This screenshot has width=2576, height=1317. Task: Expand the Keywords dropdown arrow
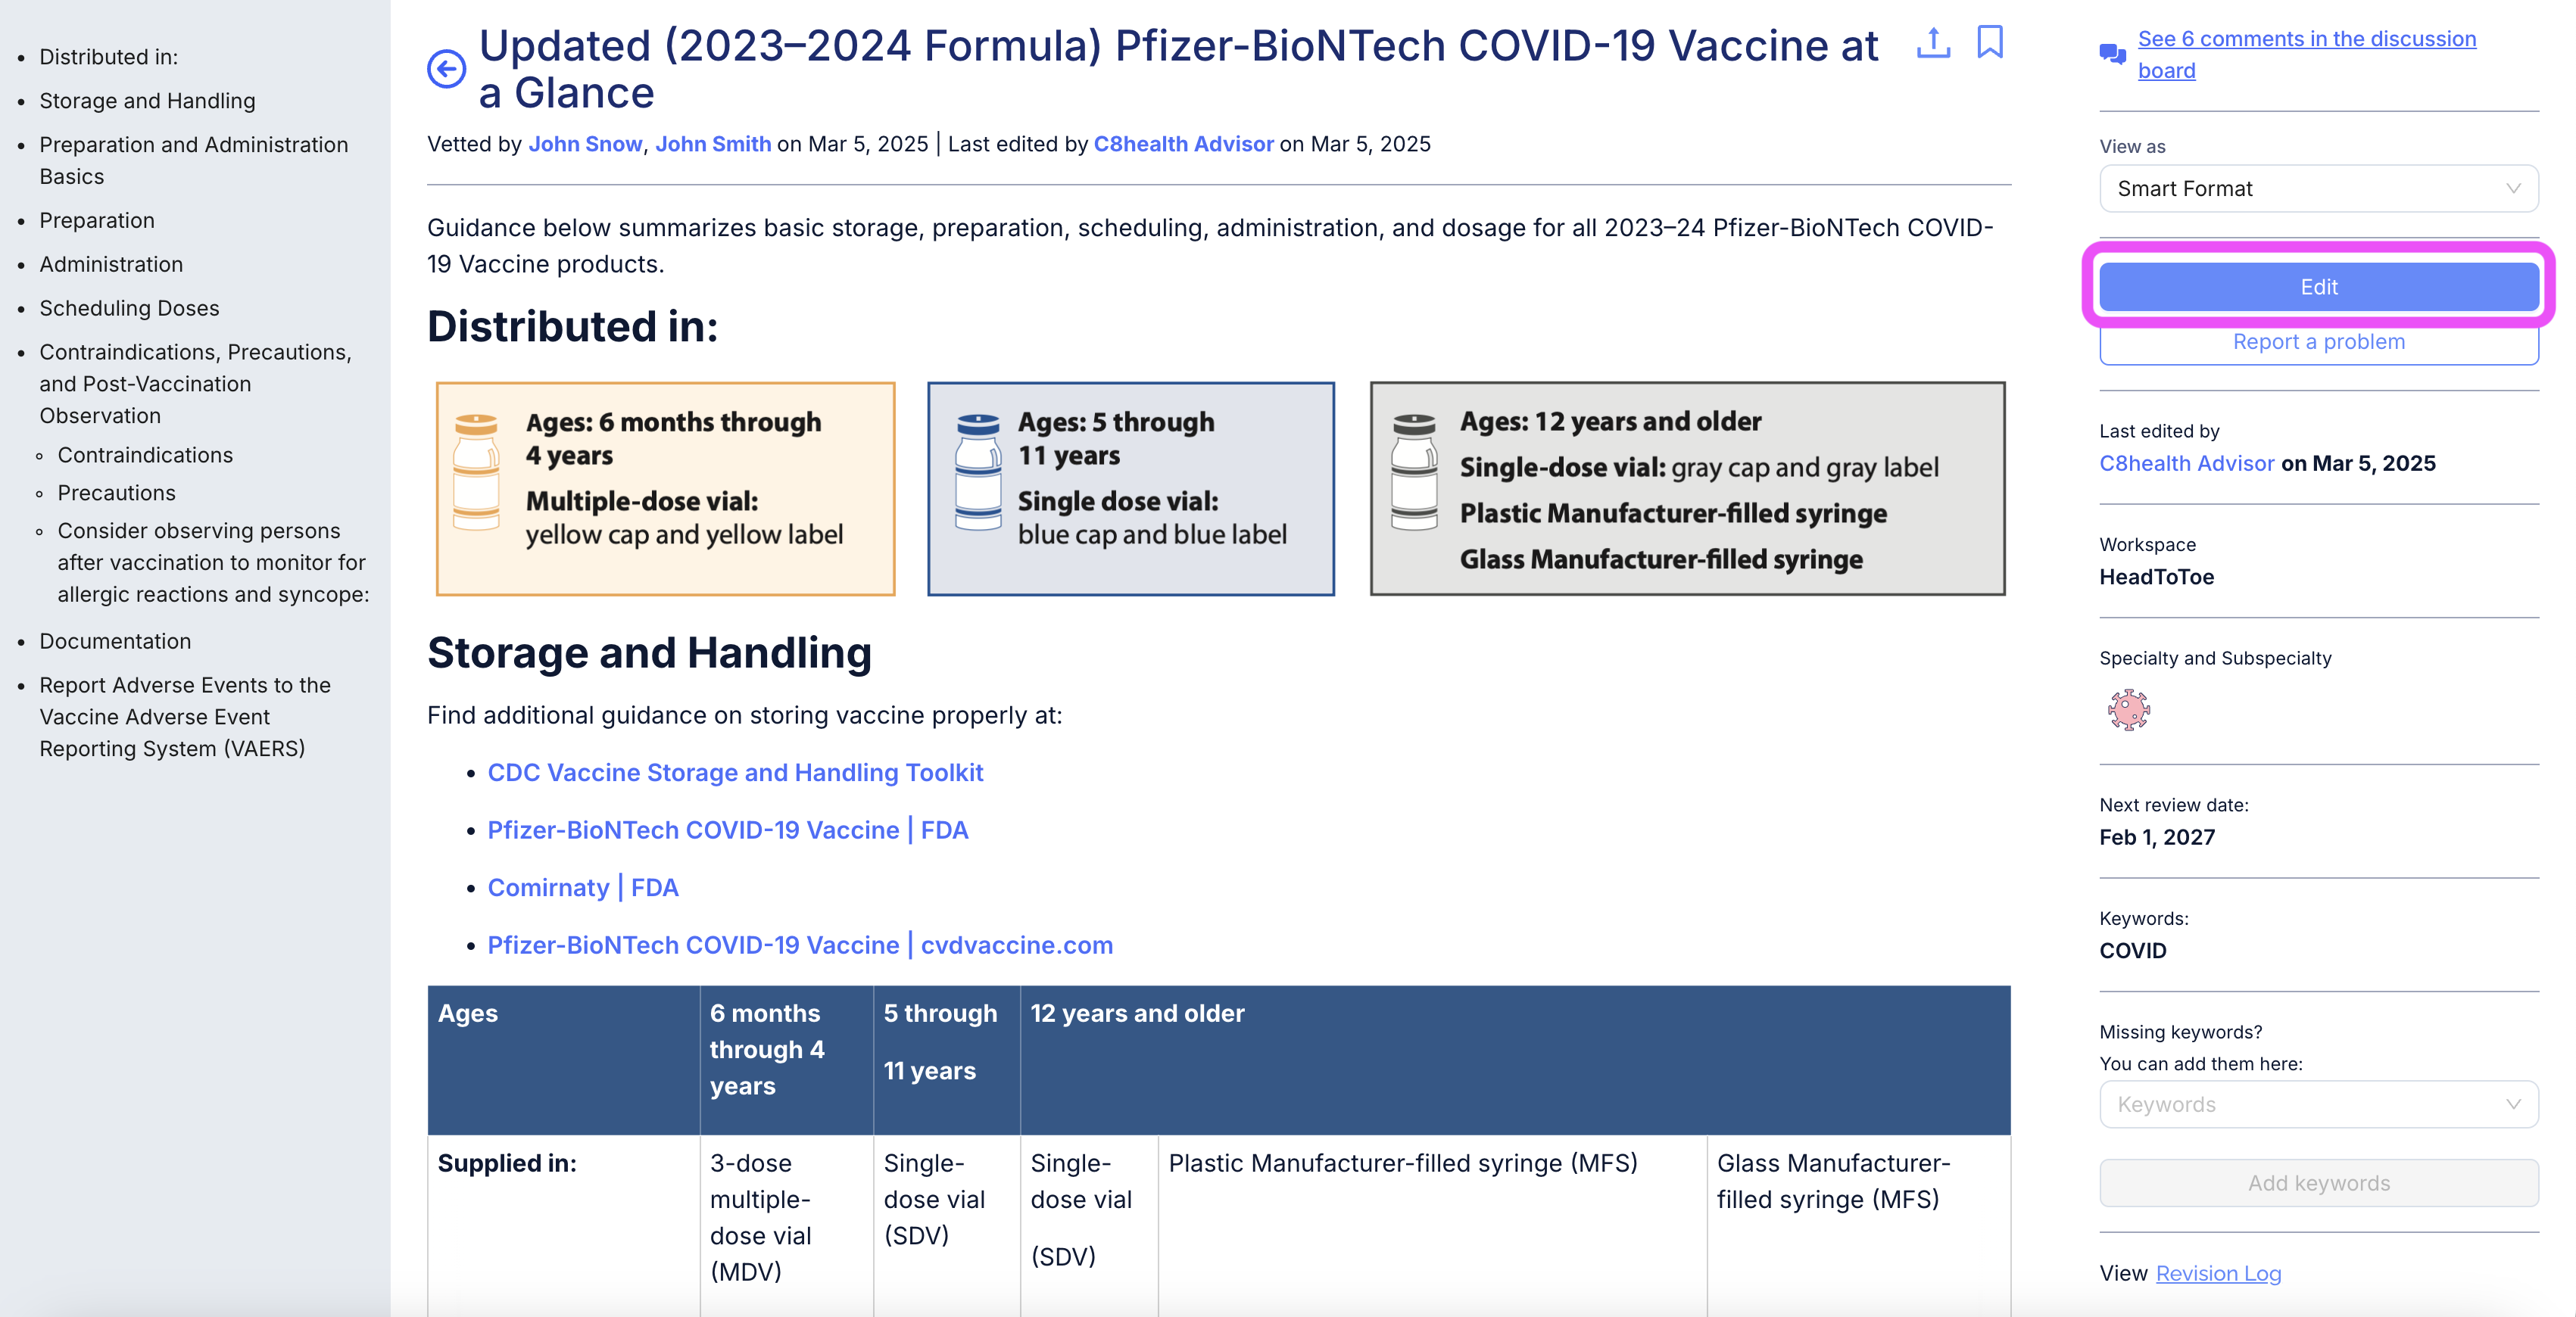tap(2512, 1104)
